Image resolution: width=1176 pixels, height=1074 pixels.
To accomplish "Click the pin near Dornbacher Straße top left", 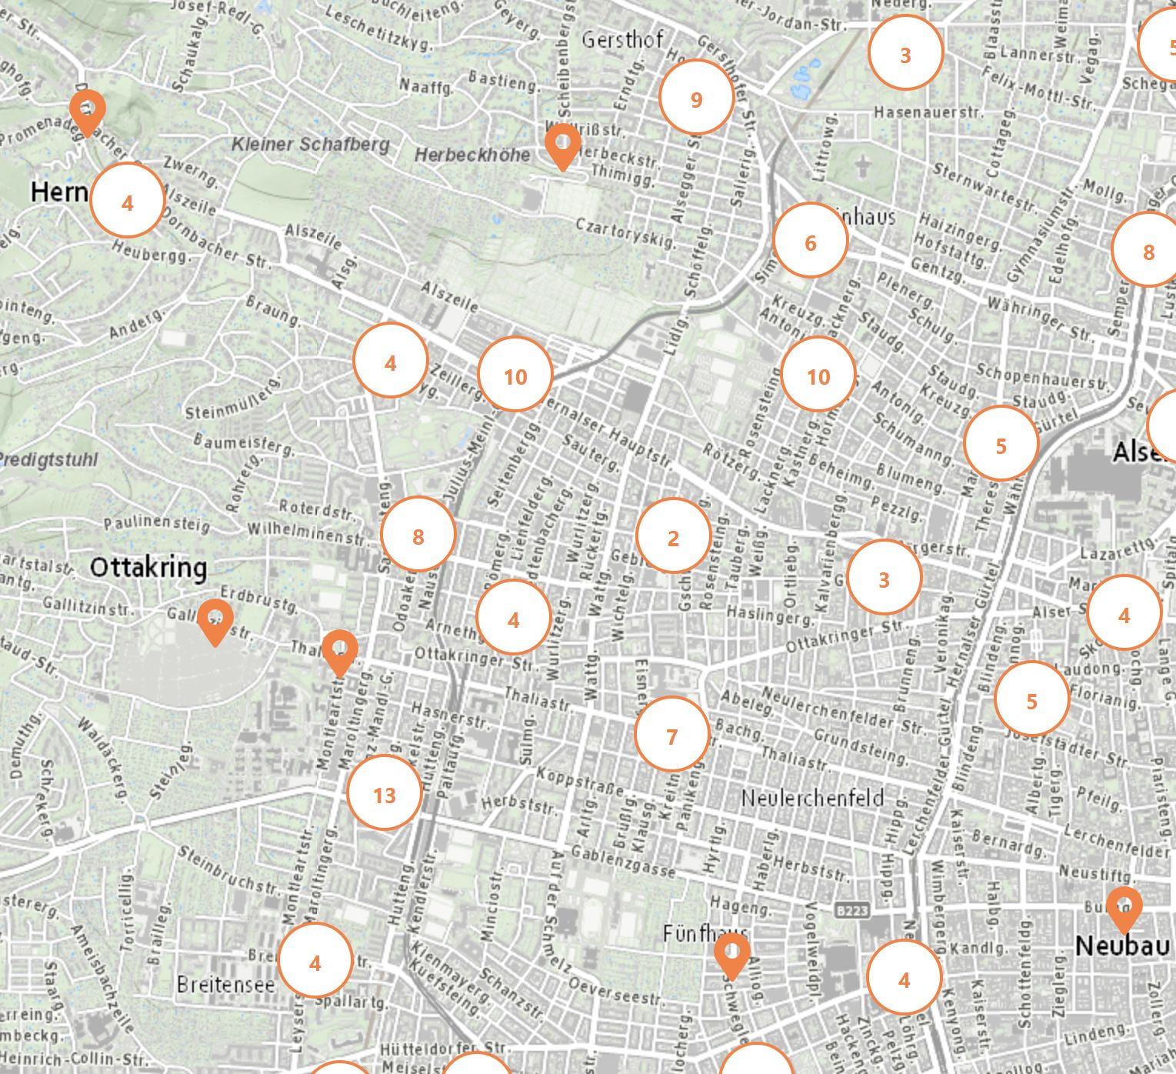I will click(x=87, y=109).
